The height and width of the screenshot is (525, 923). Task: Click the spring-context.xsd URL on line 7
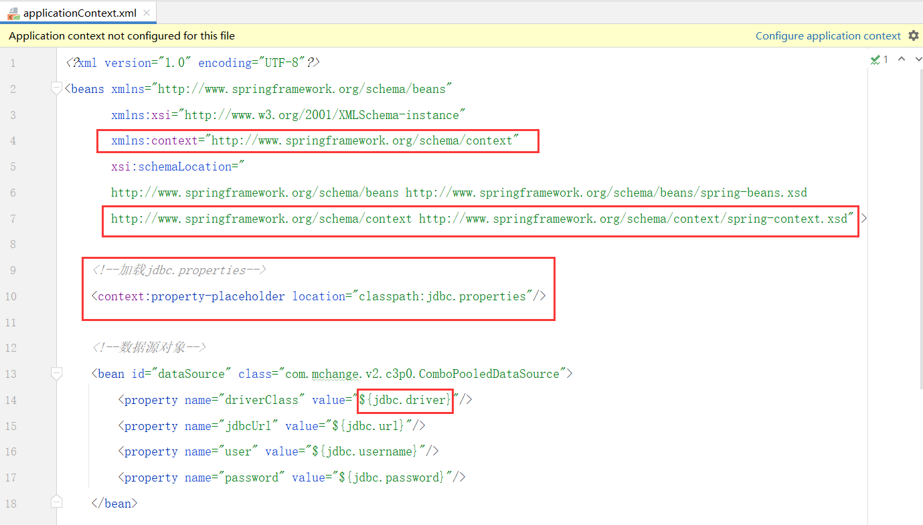point(633,219)
